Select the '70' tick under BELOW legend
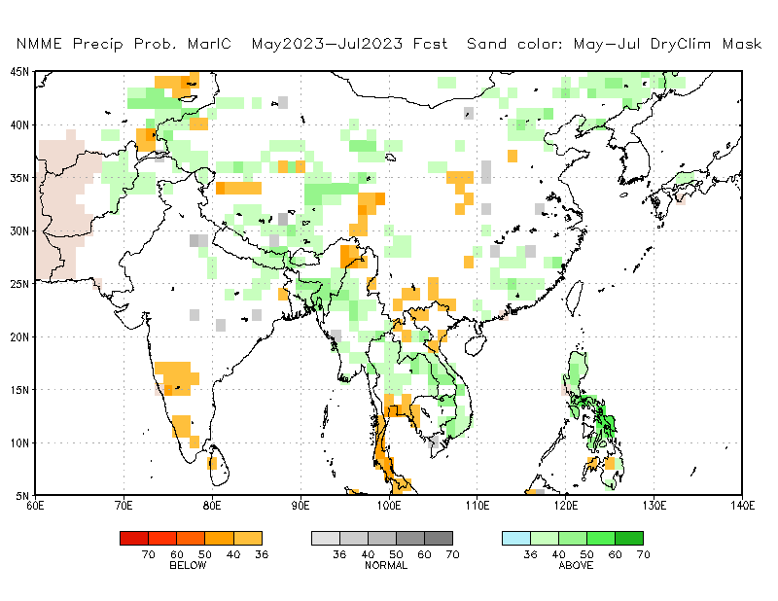Screen dimensions: 778x601 [149, 554]
